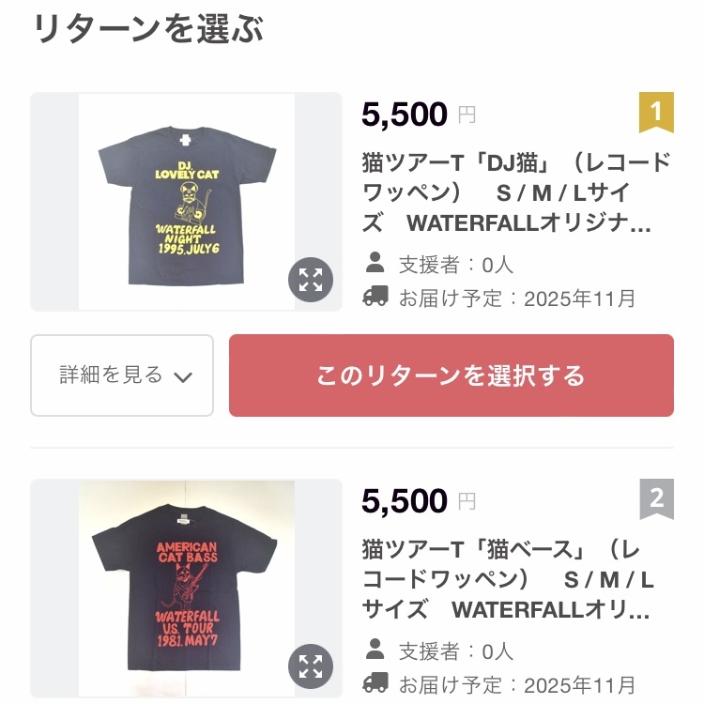The height and width of the screenshot is (704, 704).
Task: Select the DJ Lovely Cat T-shirt thumbnail
Action: tap(186, 201)
